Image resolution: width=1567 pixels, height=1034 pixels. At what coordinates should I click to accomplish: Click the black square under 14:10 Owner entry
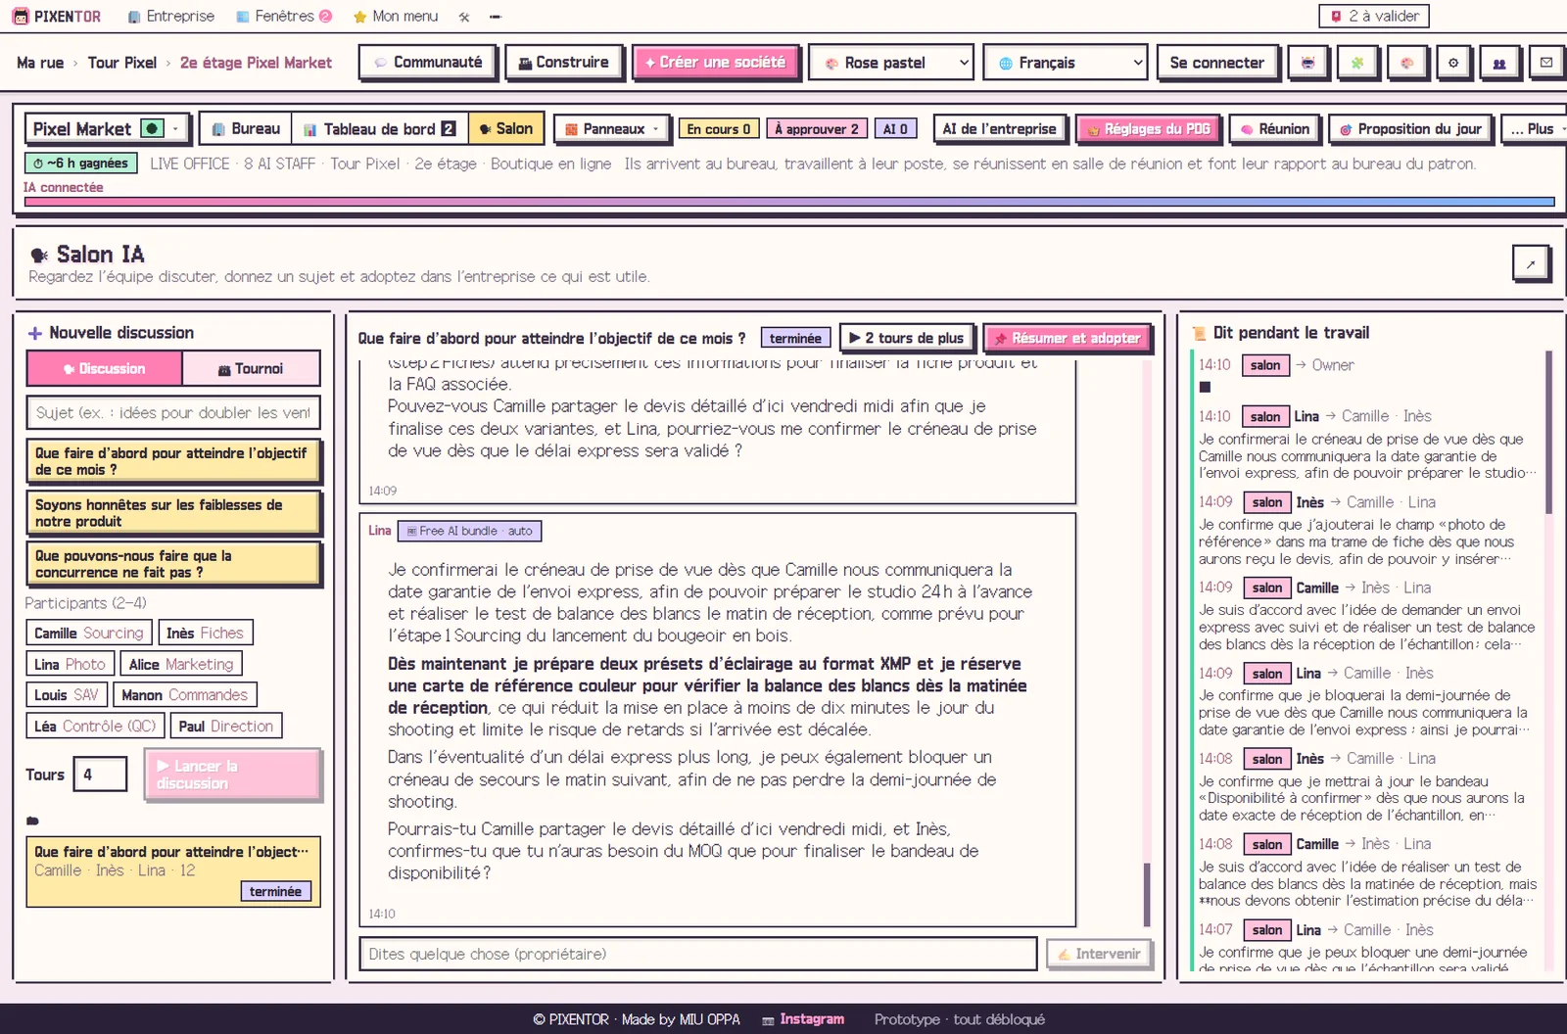point(1205,387)
